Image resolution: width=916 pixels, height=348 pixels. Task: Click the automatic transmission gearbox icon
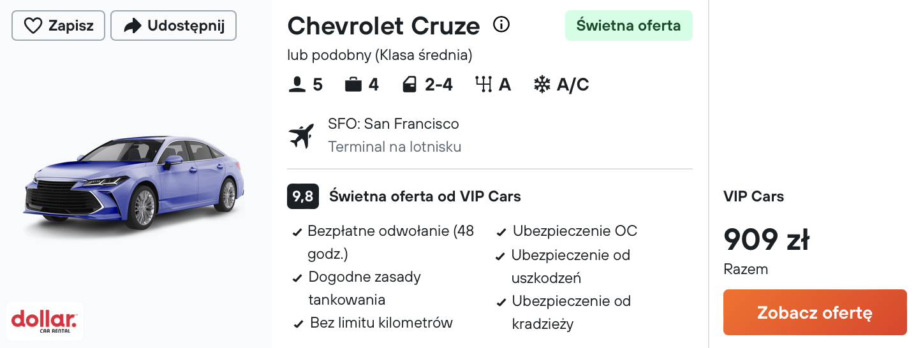[484, 85]
